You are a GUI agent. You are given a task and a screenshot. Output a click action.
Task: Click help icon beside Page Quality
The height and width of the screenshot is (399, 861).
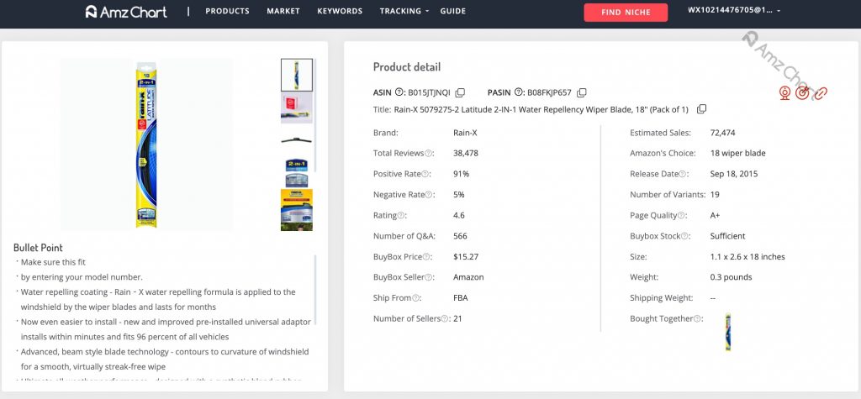[681, 216]
